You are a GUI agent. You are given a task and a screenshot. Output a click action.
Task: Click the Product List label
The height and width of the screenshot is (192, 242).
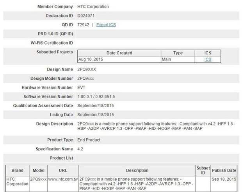coord(61,158)
